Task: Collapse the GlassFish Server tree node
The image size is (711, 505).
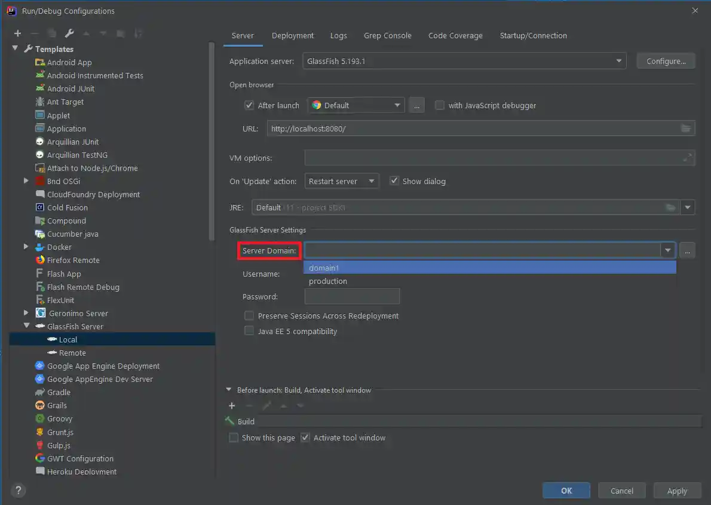Action: [26, 326]
